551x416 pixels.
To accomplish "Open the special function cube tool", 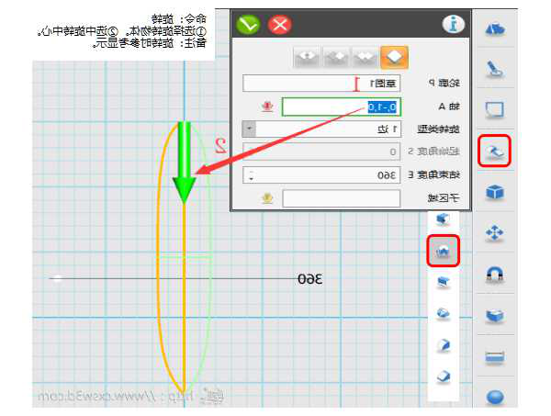I will point(495,192).
